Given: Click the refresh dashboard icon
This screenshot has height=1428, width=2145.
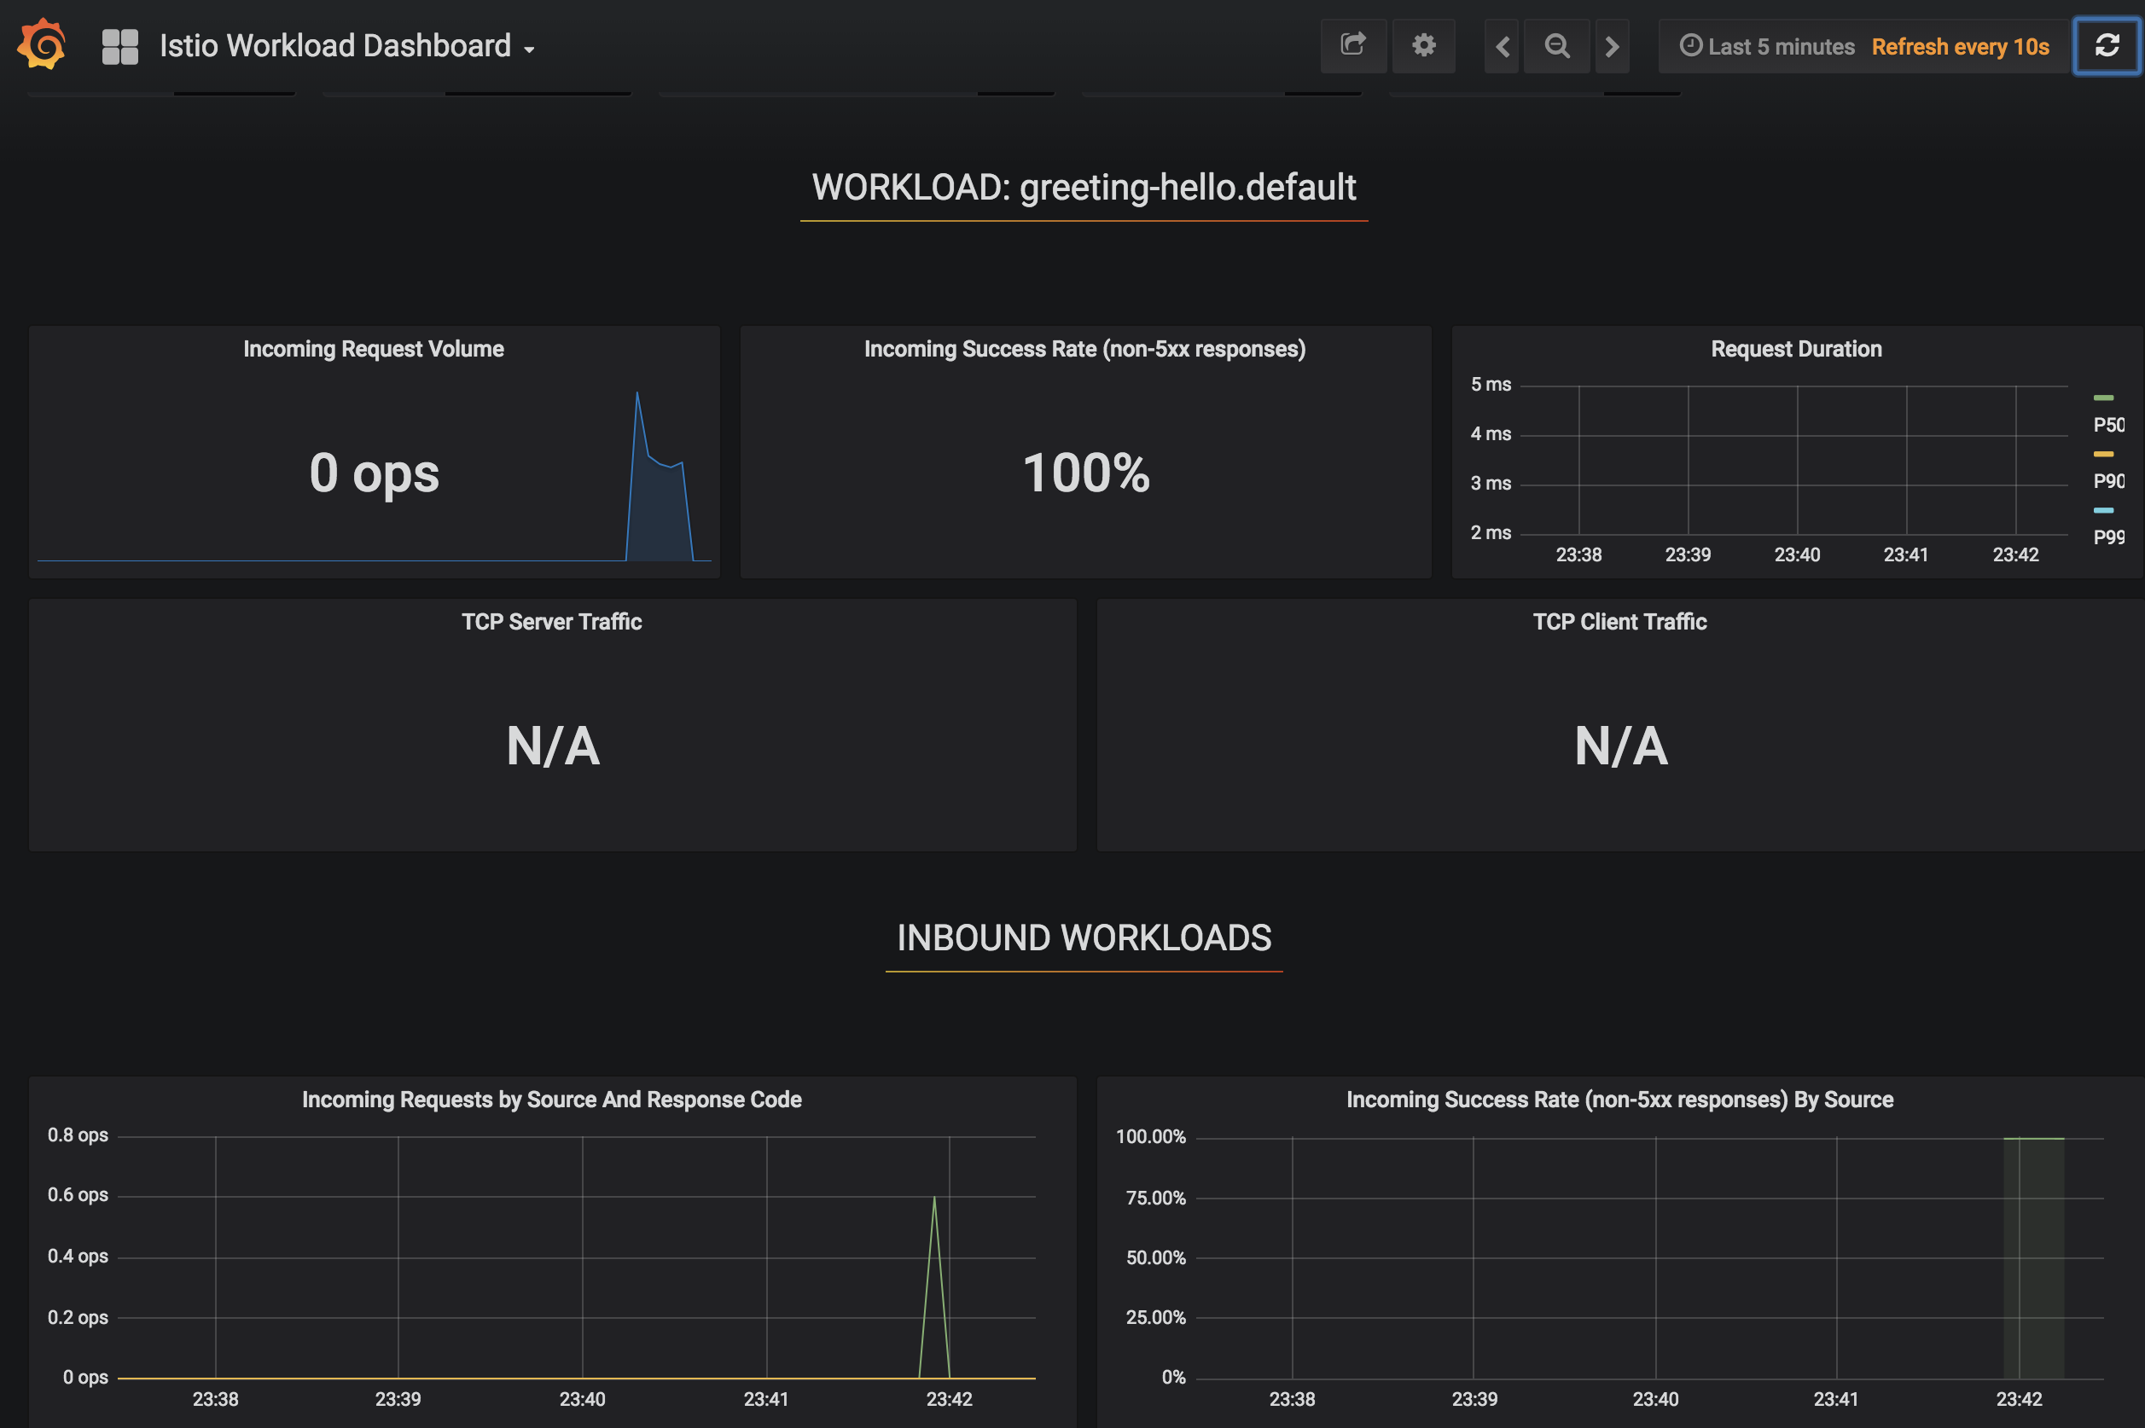Looking at the screenshot, I should (2106, 45).
